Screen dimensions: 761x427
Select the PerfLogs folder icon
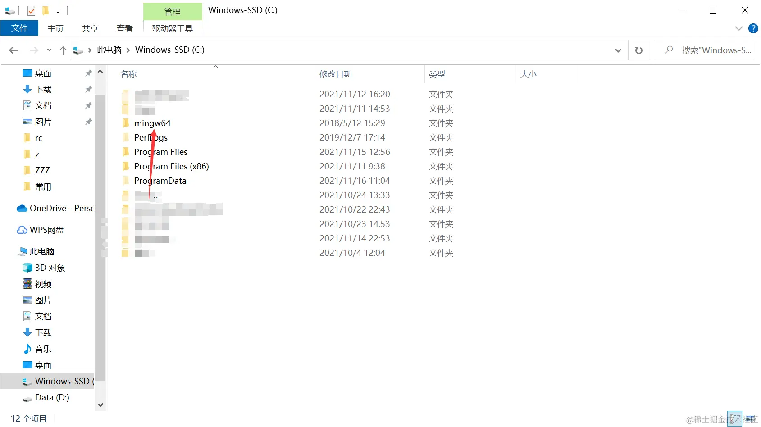[x=126, y=137]
